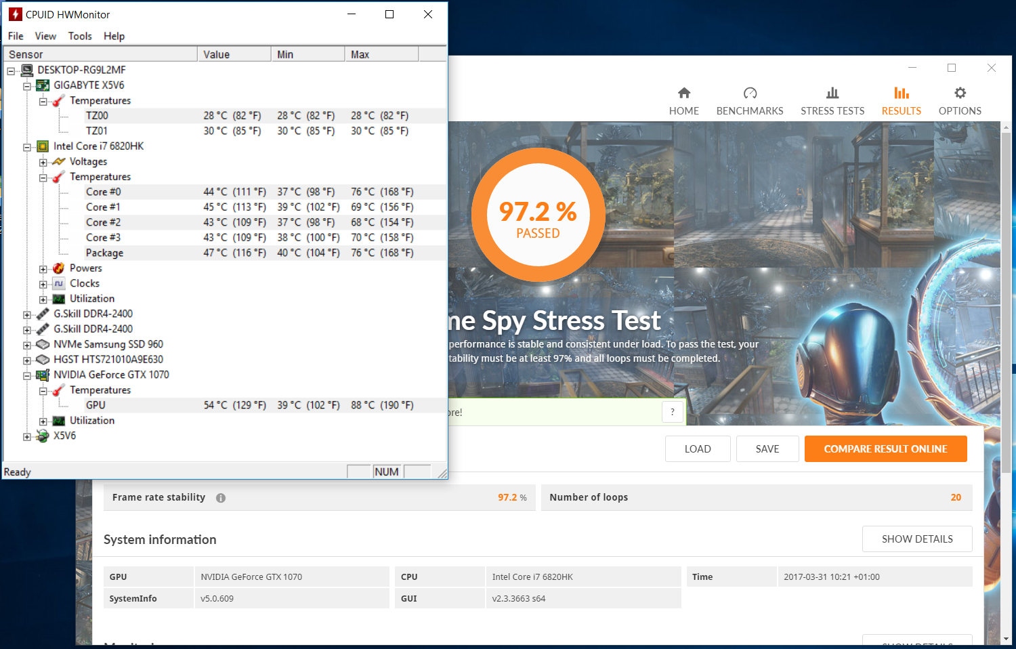Open the View menu in HWMonitor

point(45,36)
